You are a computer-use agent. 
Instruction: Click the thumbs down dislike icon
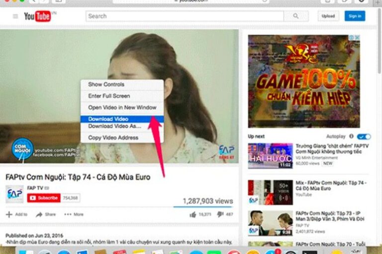(x=220, y=214)
